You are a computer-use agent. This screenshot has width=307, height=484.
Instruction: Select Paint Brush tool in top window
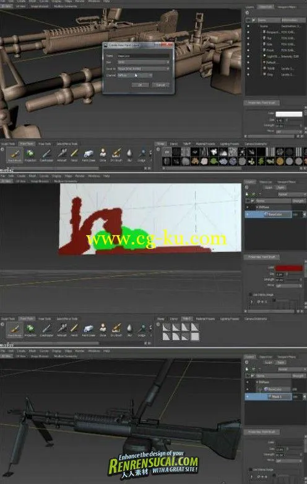(15, 155)
